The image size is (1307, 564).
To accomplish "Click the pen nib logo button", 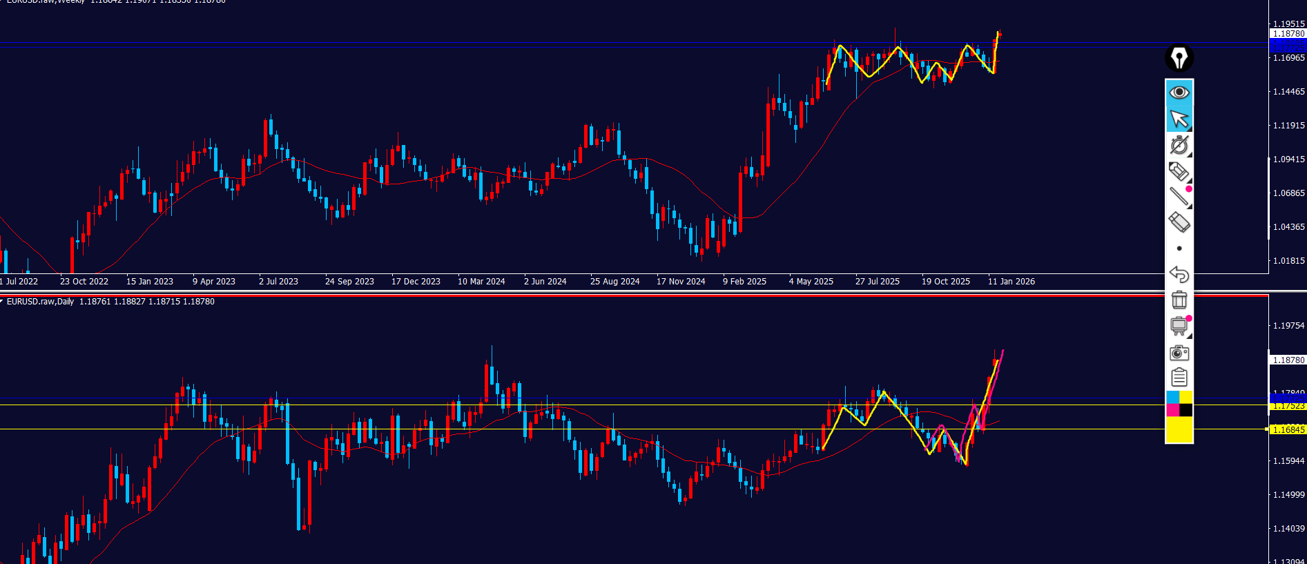I will (1179, 58).
